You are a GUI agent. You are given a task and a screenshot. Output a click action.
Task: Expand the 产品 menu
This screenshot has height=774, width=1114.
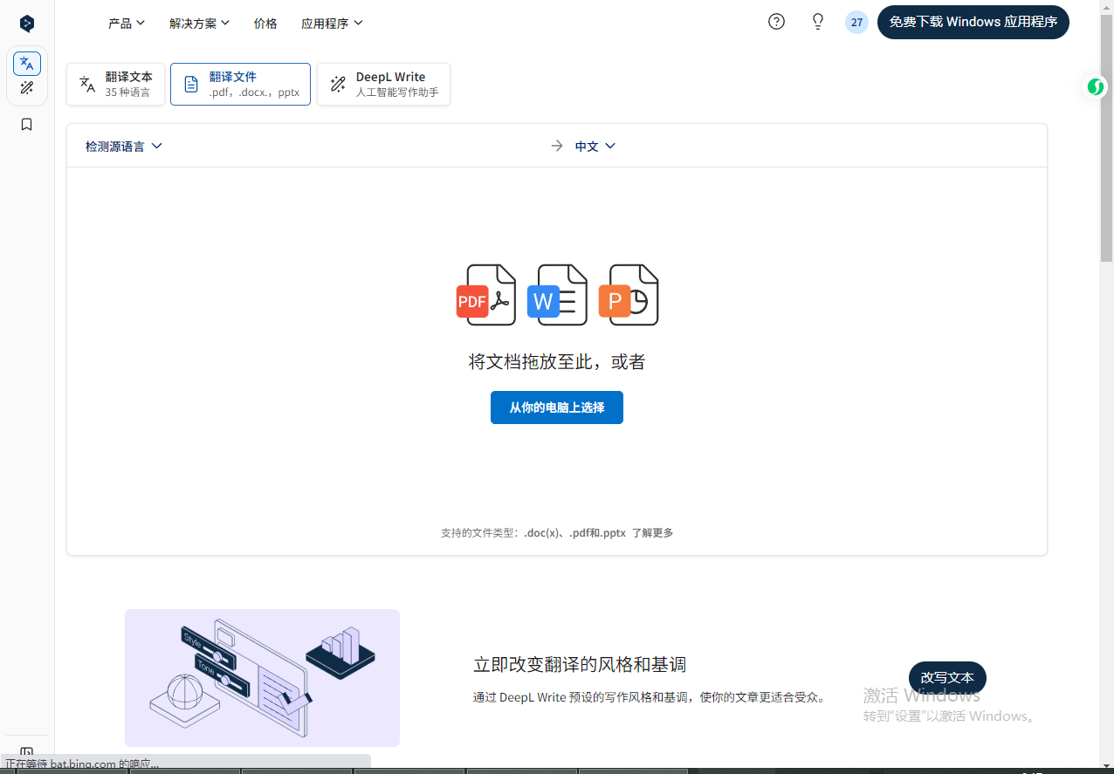coord(127,24)
